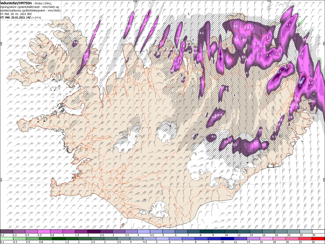Click the 20W longitude label

[135, 1]
